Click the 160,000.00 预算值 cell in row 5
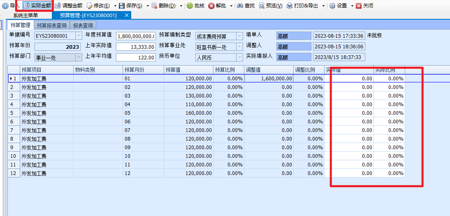 [x=188, y=113]
